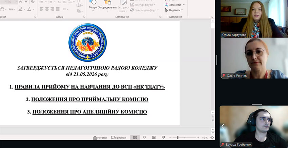Open Контур фігури outline menu
288x148 pixels.
click(x=143, y=5)
